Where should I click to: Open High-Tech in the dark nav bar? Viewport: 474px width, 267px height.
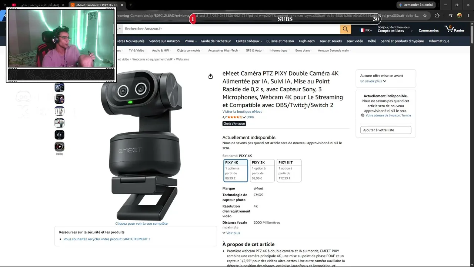pyautogui.click(x=307, y=41)
